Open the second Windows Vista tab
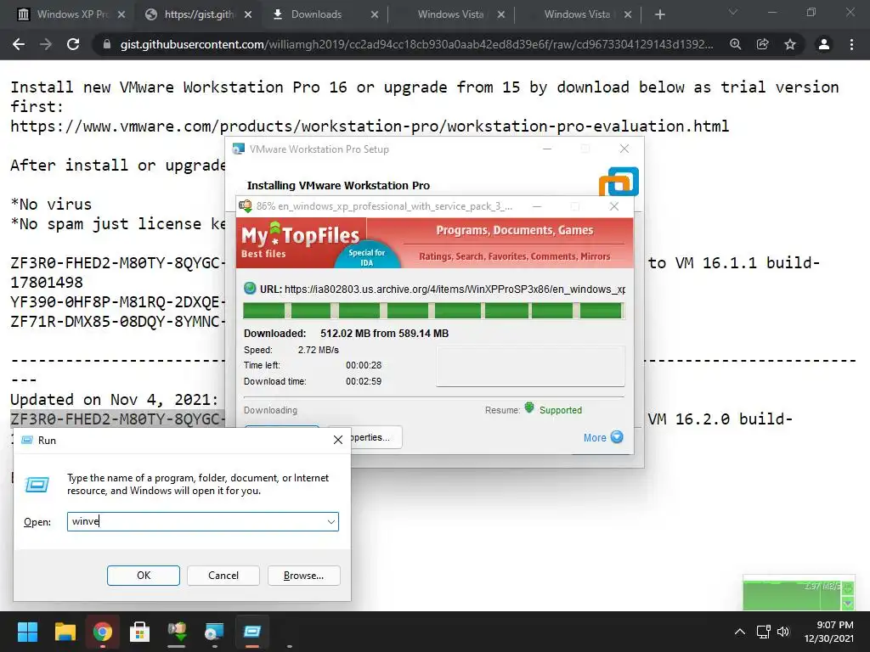This screenshot has height=652, width=870. click(x=577, y=14)
